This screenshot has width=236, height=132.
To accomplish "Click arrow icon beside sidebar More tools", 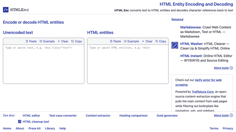I will click(x=231, y=68).
